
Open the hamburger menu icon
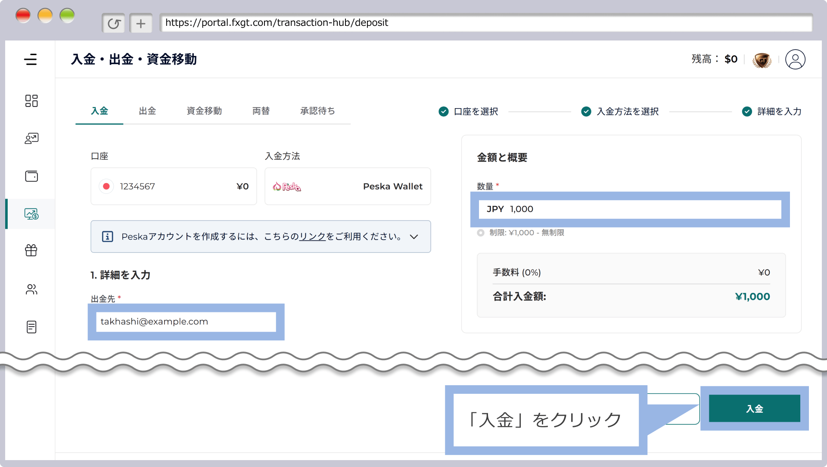(31, 59)
